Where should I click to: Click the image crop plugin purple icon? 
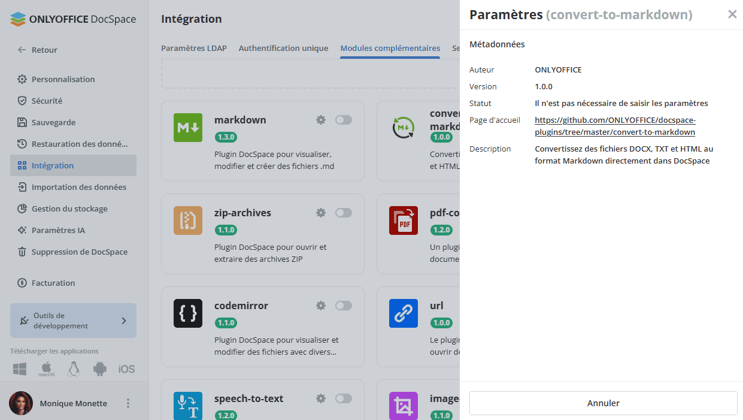point(404,406)
